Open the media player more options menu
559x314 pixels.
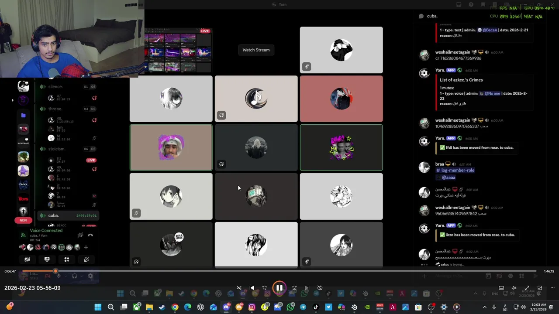(552, 288)
